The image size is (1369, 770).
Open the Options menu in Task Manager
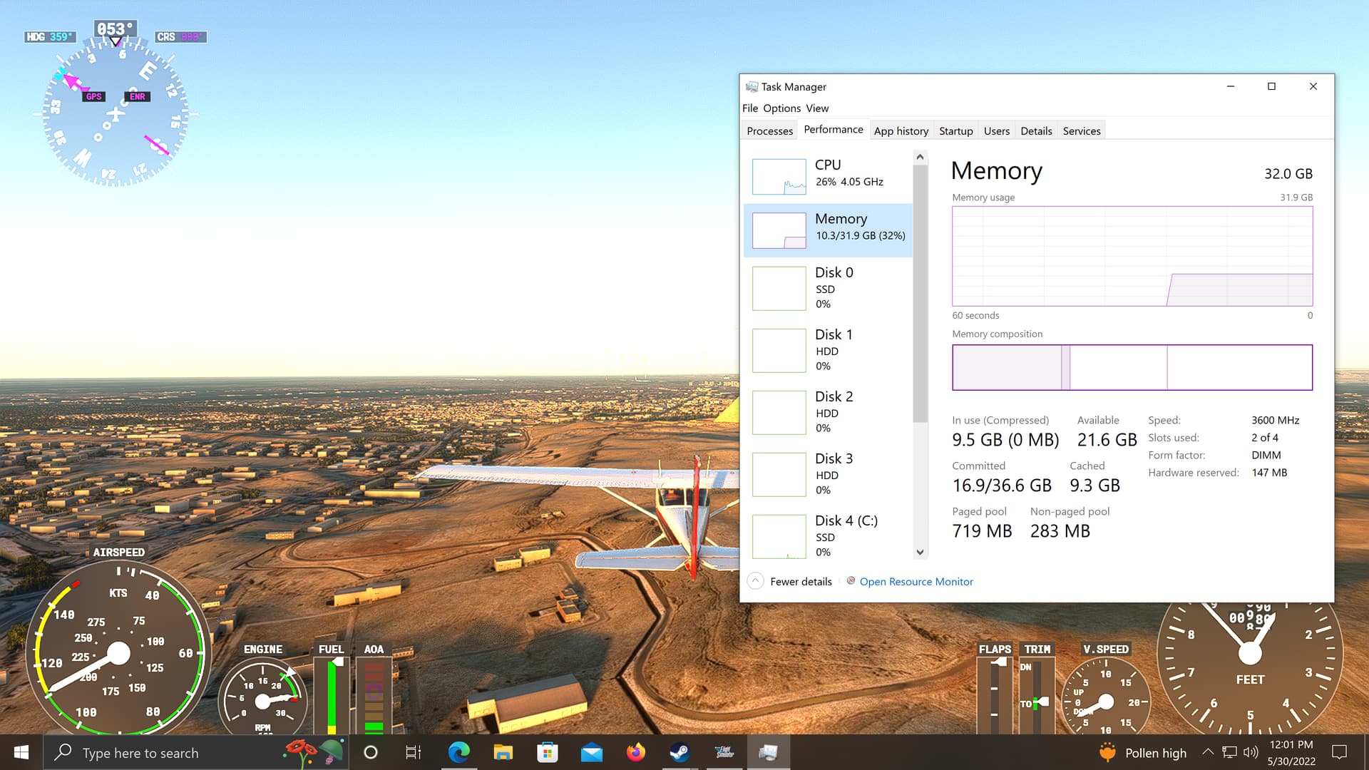pyautogui.click(x=782, y=108)
